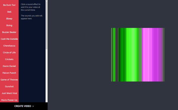Click the chevron arrow beside CREATE VIDEO
The width and height of the screenshot is (178, 110).
click(x=33, y=106)
